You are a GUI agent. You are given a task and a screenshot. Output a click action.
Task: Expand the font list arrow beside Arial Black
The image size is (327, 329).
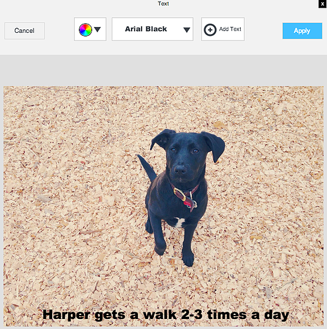pos(187,30)
